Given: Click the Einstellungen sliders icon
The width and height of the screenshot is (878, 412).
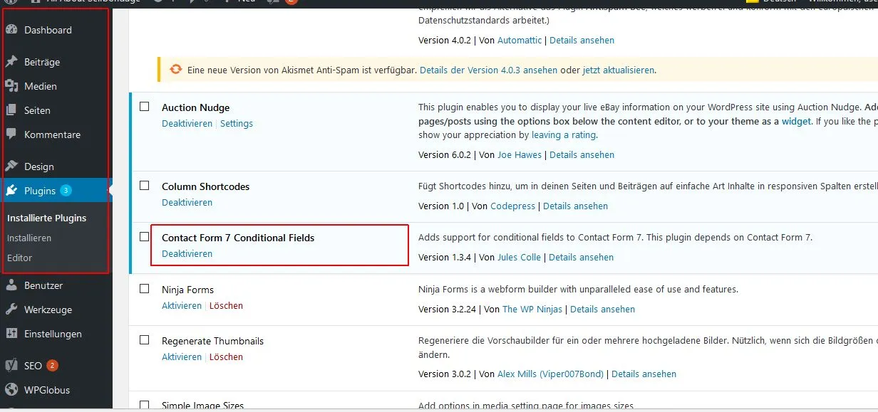Looking at the screenshot, I should click(11, 334).
